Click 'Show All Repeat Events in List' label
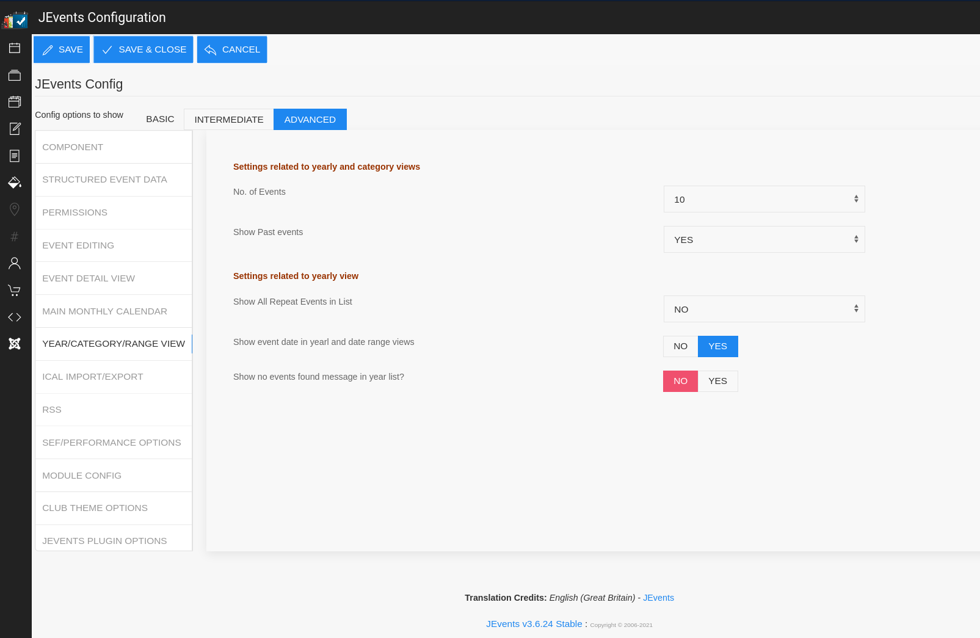 click(292, 302)
